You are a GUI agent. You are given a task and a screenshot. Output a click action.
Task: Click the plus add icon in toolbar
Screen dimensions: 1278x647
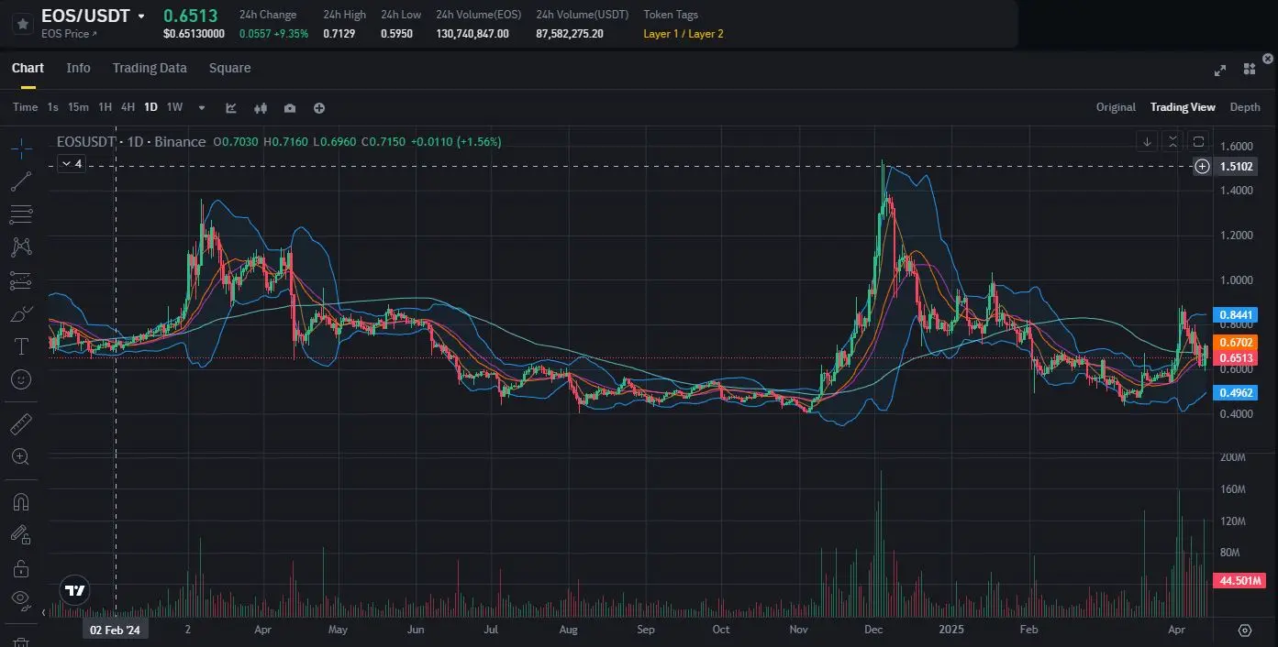319,107
